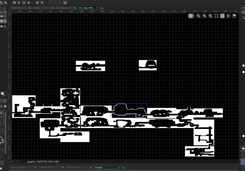The image size is (245, 171).
Task: Close the Compile Errors tab
Action: pyautogui.click(x=63, y=167)
